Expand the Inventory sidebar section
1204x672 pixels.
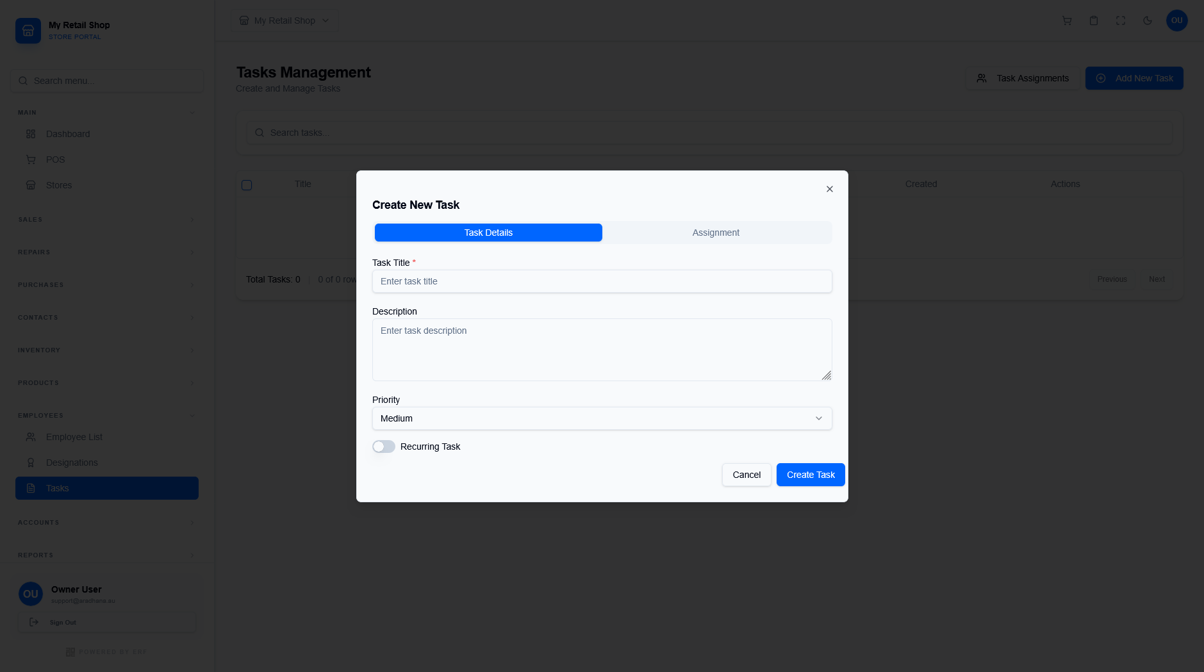pos(106,350)
